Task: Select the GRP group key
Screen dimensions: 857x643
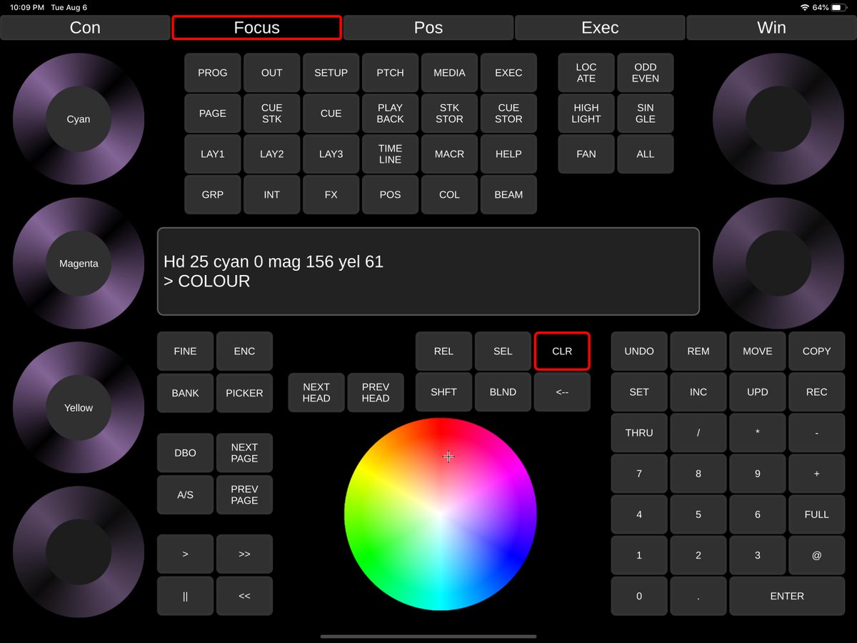Action: (213, 195)
